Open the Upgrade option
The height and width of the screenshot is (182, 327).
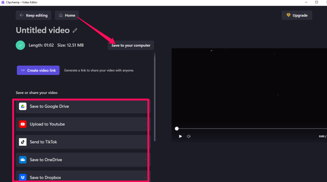pyautogui.click(x=297, y=15)
